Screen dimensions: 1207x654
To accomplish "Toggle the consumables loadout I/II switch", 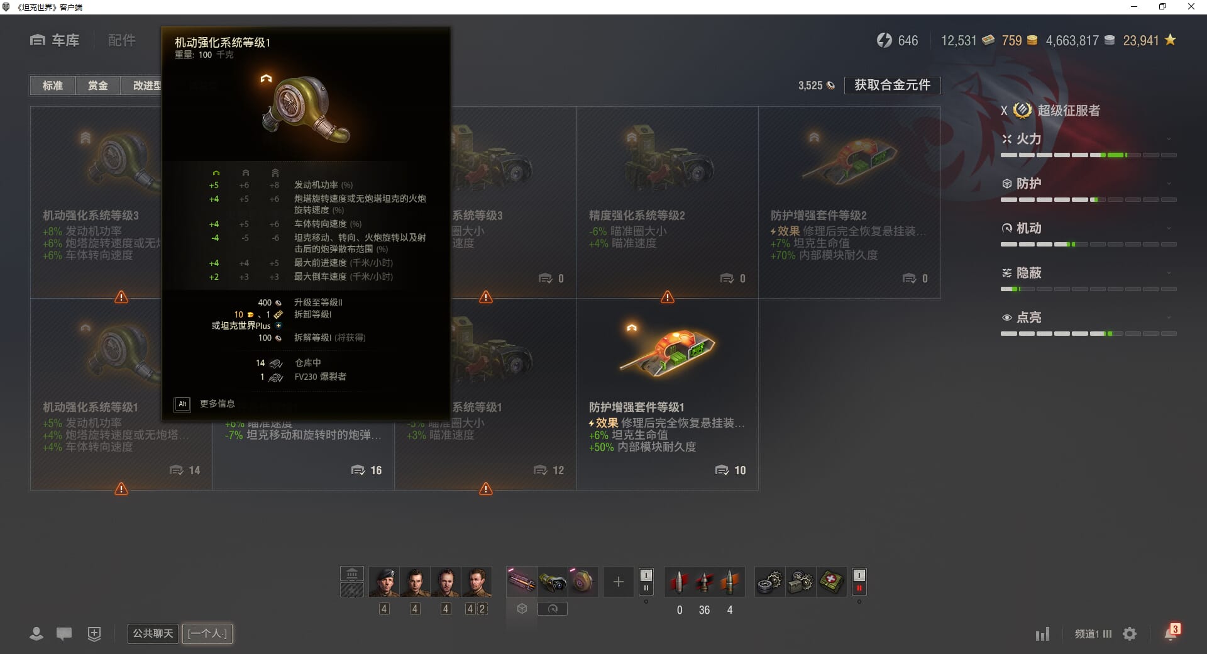I will [859, 582].
